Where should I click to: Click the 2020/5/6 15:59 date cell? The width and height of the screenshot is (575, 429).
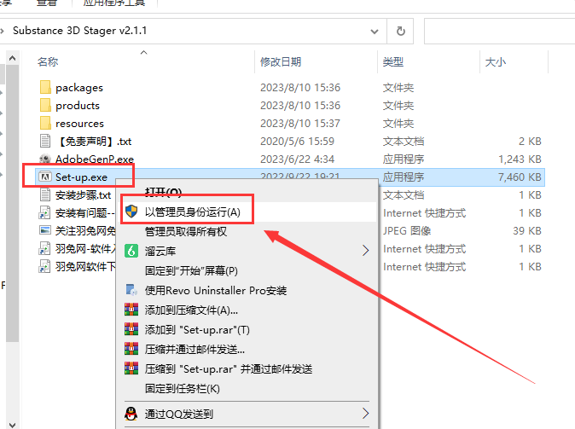[x=298, y=142]
